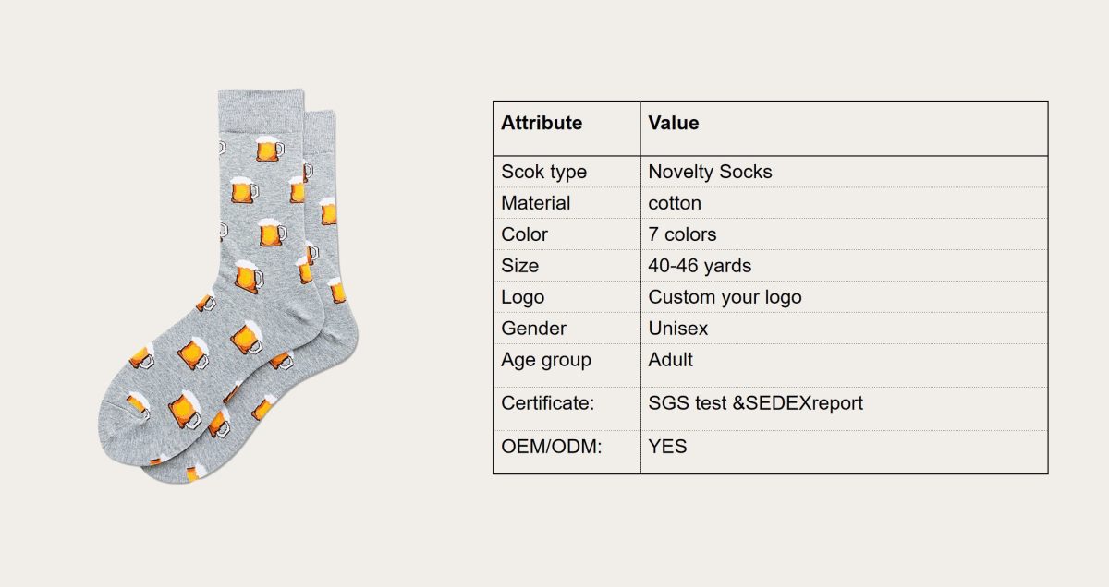
Task: Select the "SGS test &SEDEXreport" value
Action: pyautogui.click(x=755, y=403)
